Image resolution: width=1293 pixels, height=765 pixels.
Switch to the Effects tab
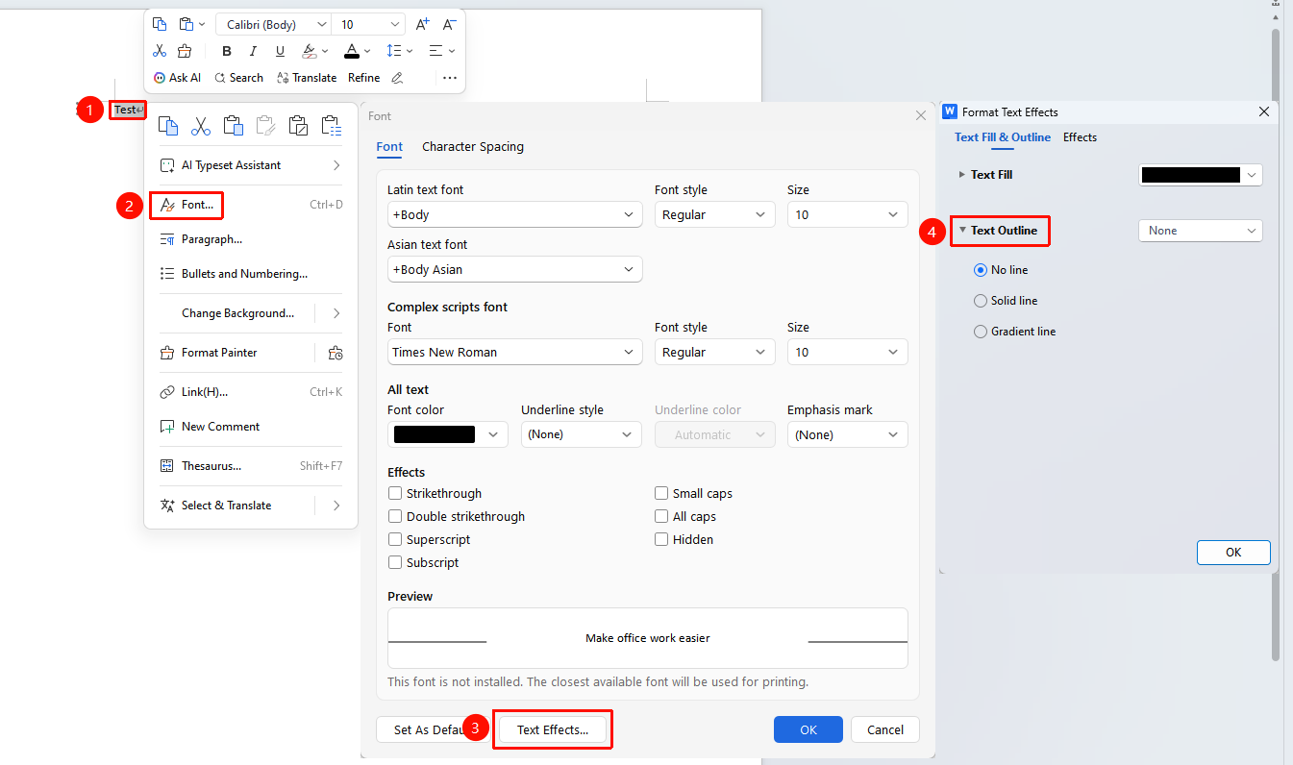pyautogui.click(x=1080, y=137)
